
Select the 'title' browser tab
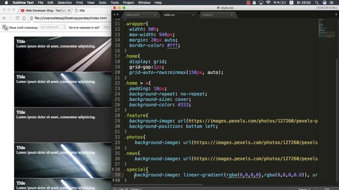click(x=82, y=11)
